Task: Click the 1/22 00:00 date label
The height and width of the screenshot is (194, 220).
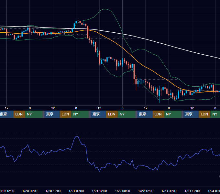Action: (x=123, y=191)
